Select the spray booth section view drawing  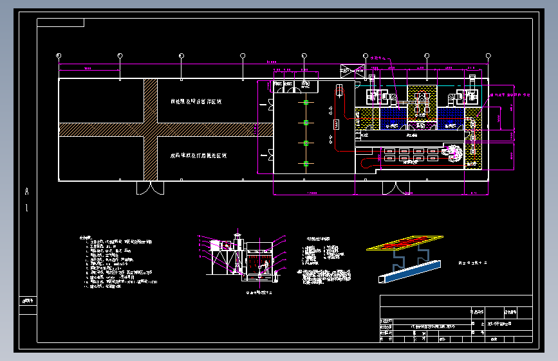coord(242,258)
